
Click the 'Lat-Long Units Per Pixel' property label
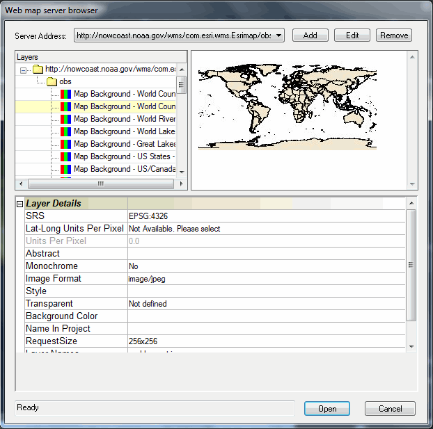click(74, 229)
